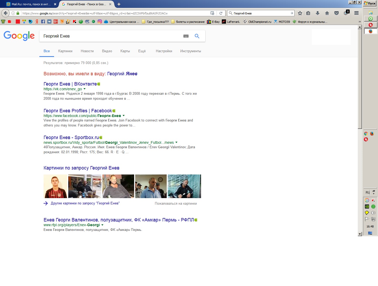Image resolution: width=378 pixels, height=286 pixels.
Task: Go back with the browser Back arrow
Action: point(6,13)
